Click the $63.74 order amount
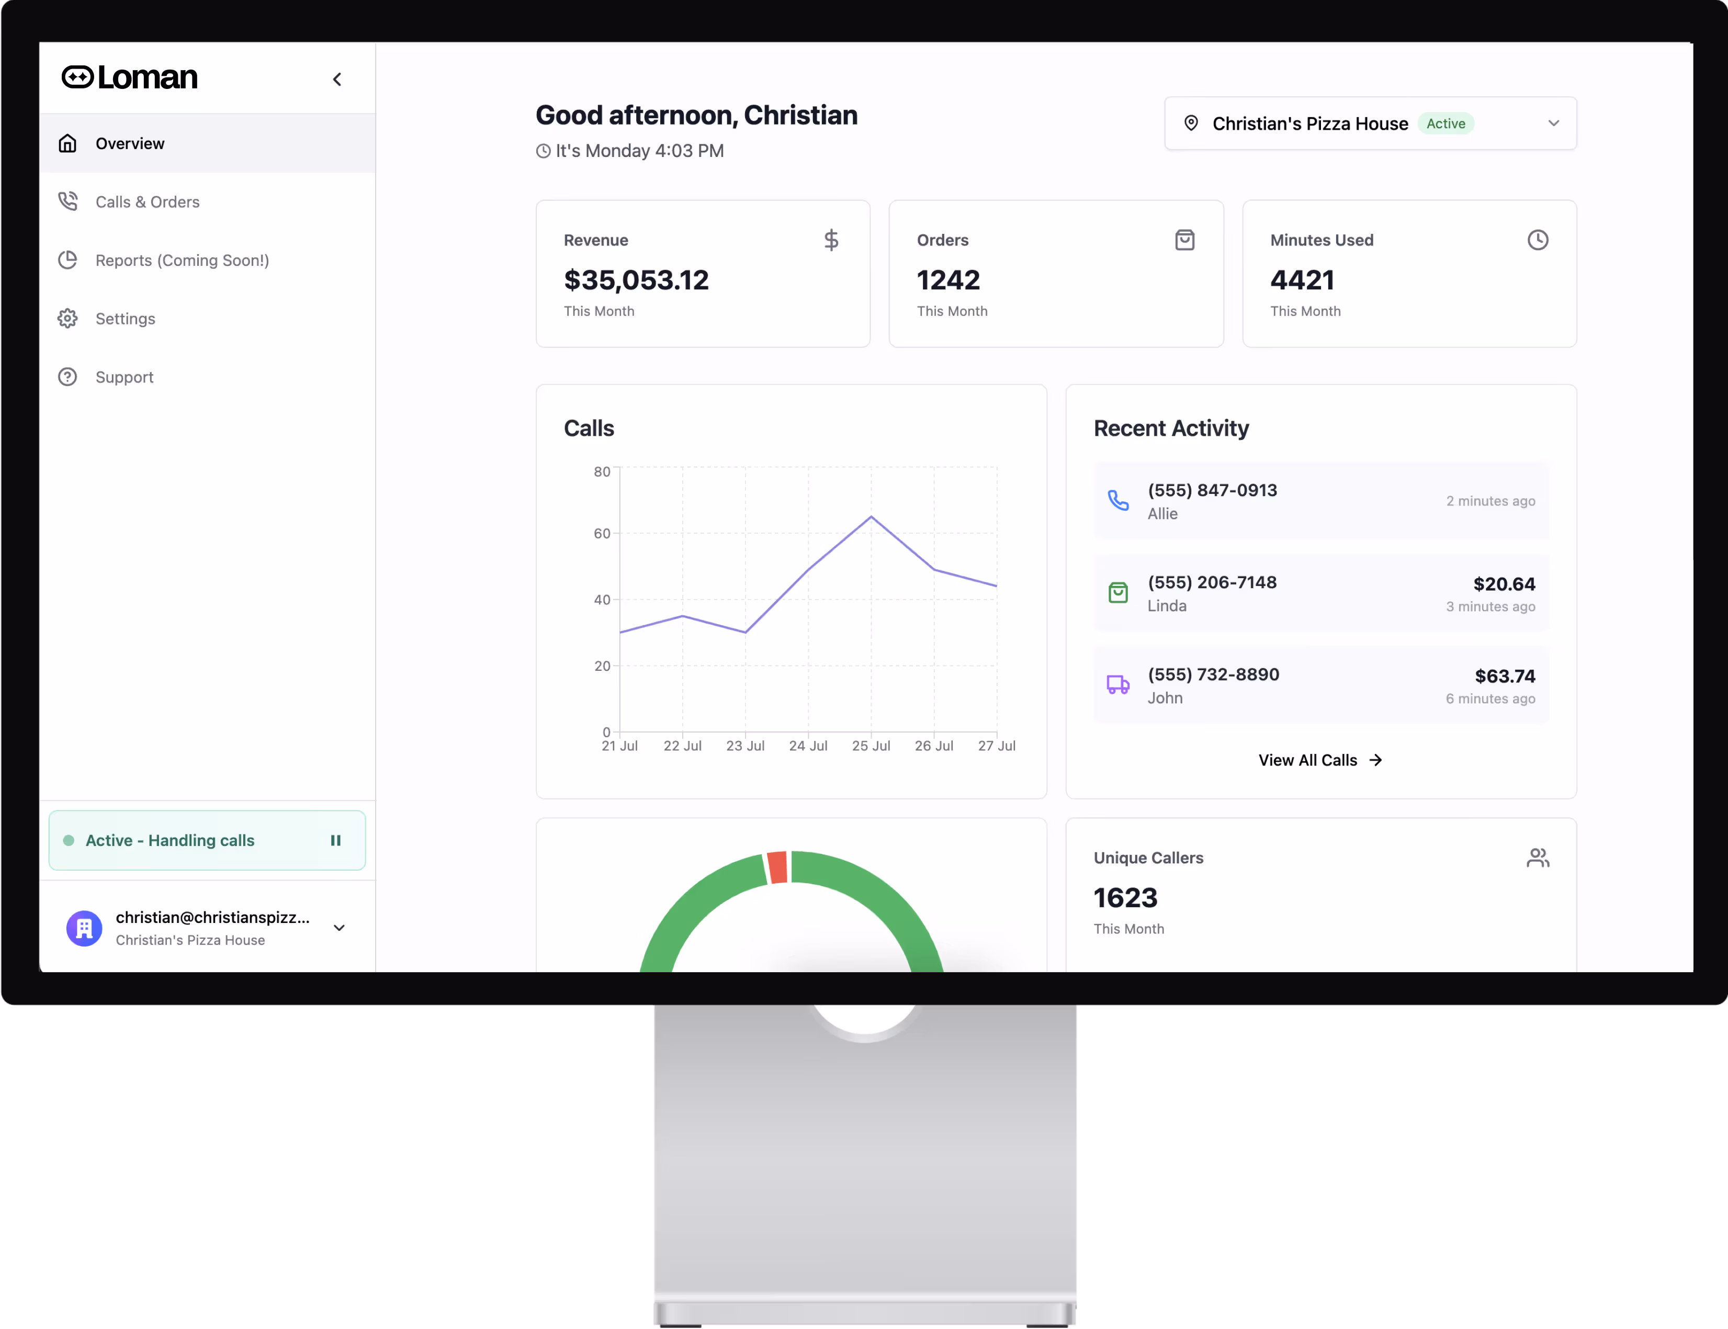Viewport: 1728px width, 1329px height. tap(1505, 677)
